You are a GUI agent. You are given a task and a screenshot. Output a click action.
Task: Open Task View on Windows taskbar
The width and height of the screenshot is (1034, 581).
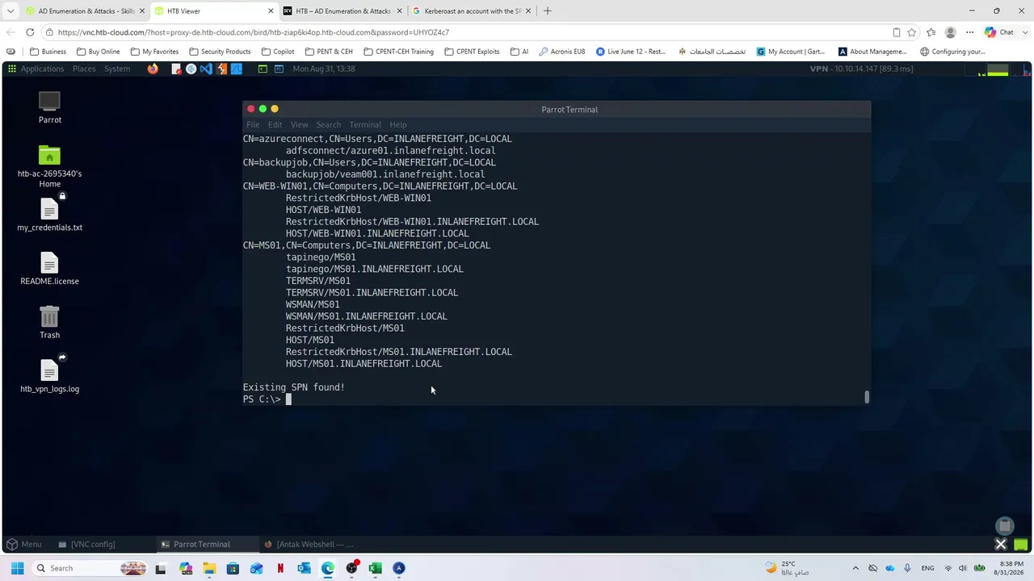(160, 568)
